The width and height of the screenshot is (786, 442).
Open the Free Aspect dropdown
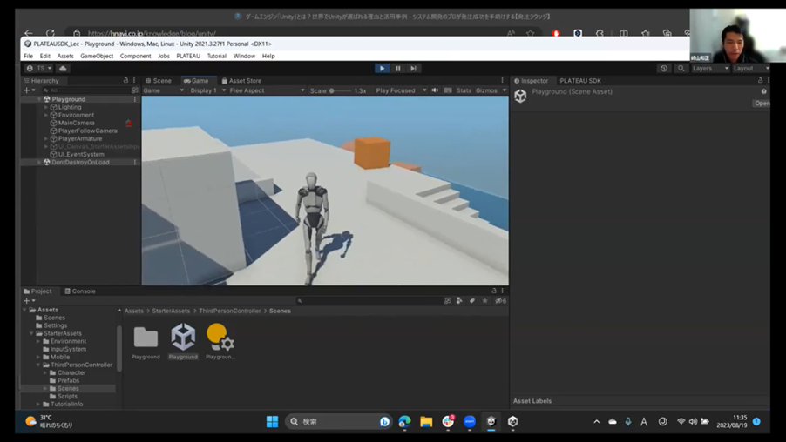coord(267,90)
